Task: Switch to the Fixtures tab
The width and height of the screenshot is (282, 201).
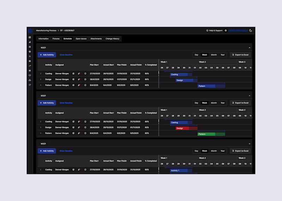Action: (x=56, y=39)
